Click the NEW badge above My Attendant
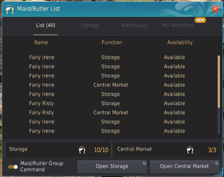The image size is (224, 177). click(x=200, y=20)
